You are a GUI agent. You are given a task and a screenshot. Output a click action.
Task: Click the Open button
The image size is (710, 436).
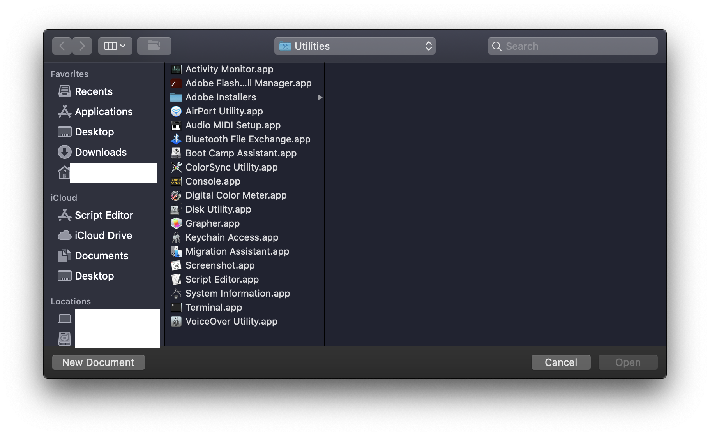pos(628,362)
